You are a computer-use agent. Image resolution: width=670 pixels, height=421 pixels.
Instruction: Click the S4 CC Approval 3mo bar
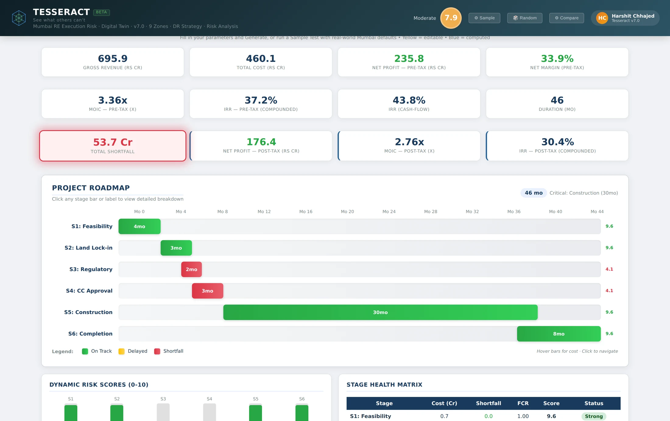pos(207,291)
